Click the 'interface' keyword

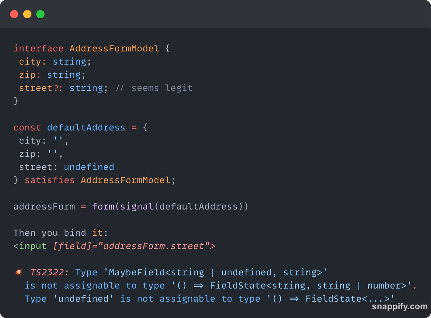pos(38,48)
